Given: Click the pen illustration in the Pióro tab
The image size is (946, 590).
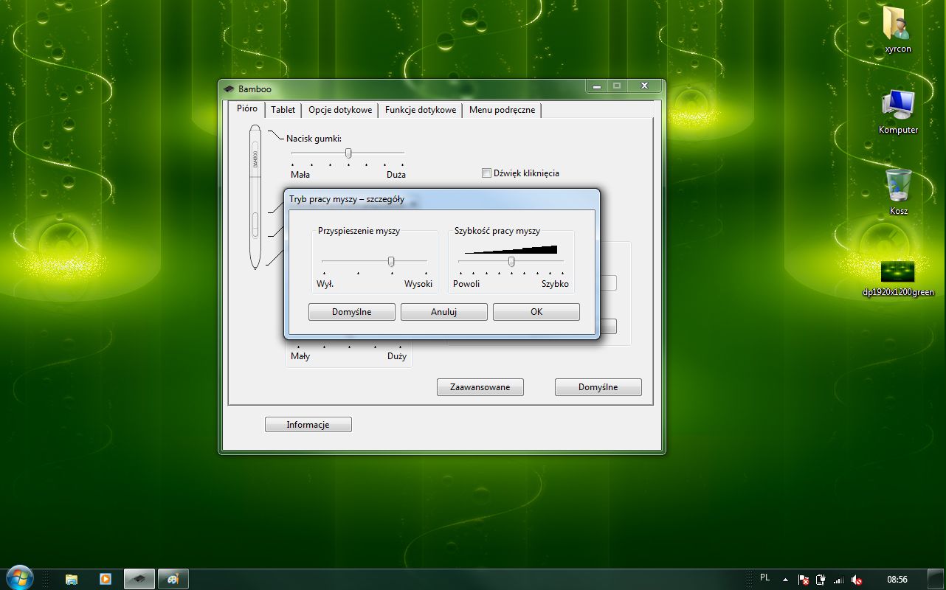Looking at the screenshot, I should click(255, 197).
